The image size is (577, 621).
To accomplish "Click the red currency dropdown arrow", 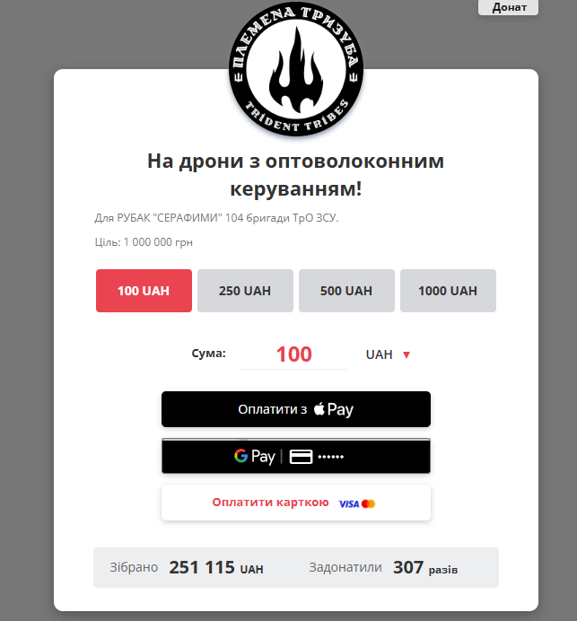I will pyautogui.click(x=407, y=354).
